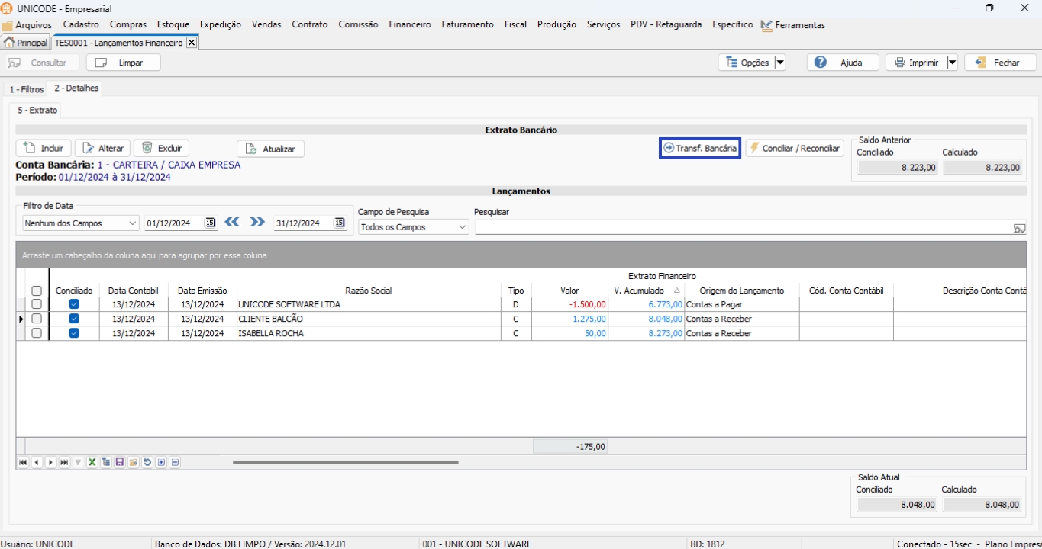The height and width of the screenshot is (549, 1042).
Task: Open Faturamento menu
Action: [x=467, y=24]
